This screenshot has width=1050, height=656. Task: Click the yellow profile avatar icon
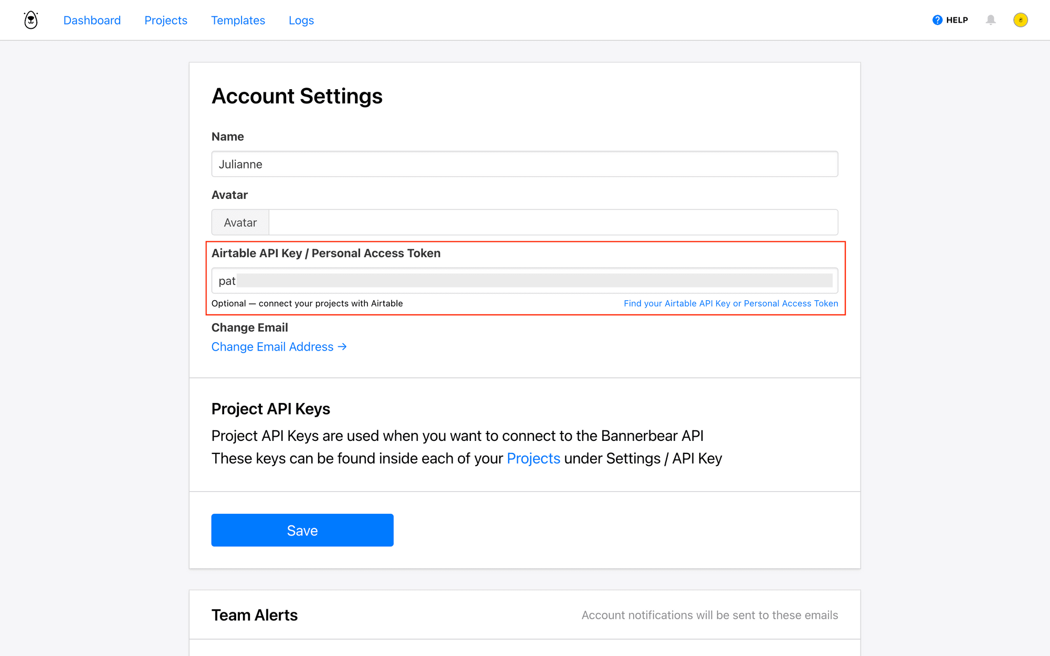1021,20
